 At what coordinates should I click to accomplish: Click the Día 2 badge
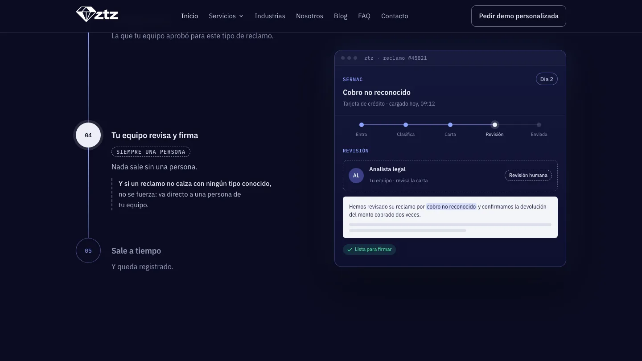pyautogui.click(x=547, y=79)
